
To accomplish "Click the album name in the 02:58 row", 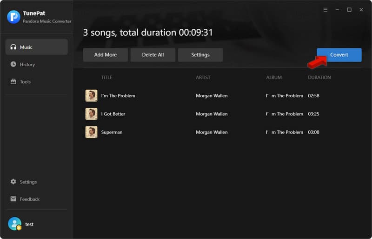I will pos(285,96).
